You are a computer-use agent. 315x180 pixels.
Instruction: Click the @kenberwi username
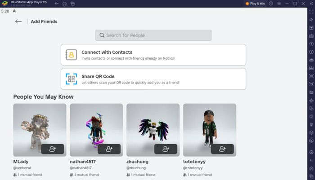point(22,168)
